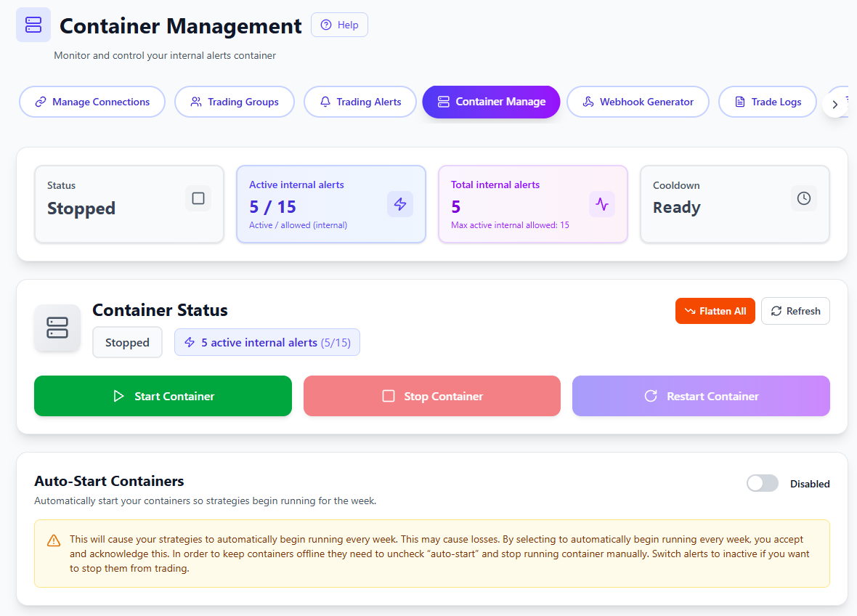Viewport: 857px width, 616px height.
Task: Click the 'Auto-Start Containers' heading
Action: [x=110, y=481]
